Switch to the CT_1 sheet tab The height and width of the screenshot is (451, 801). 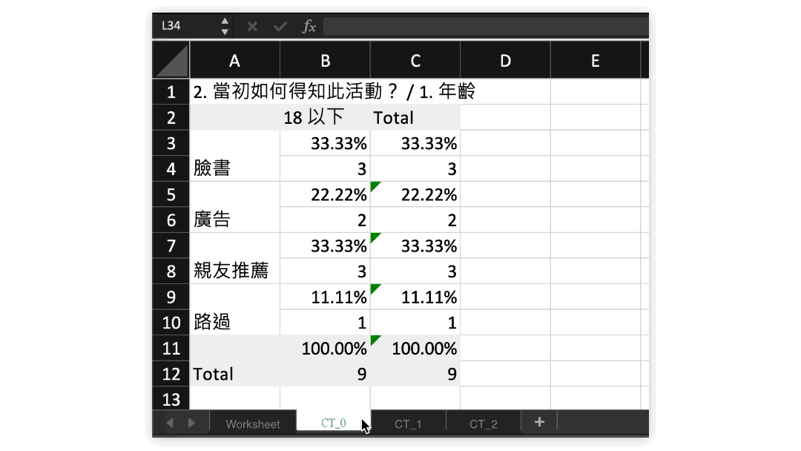click(x=408, y=424)
